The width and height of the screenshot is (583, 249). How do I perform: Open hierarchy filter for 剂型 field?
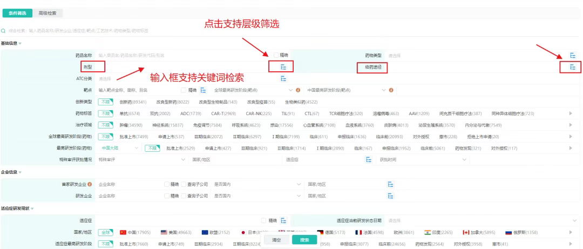coord(282,67)
